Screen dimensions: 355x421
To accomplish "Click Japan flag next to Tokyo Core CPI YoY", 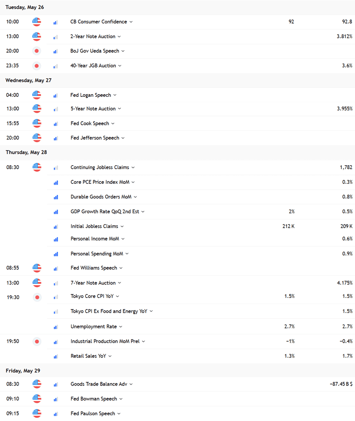I will click(x=37, y=297).
